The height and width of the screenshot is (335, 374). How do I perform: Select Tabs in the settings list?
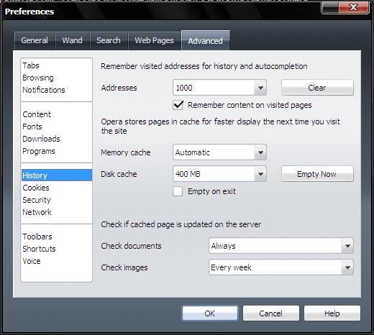pos(57,65)
